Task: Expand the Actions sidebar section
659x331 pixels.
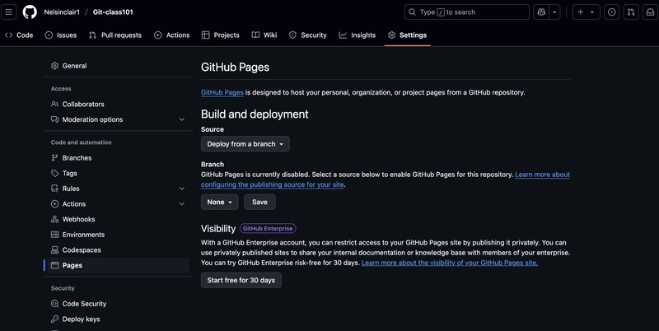Action: (181, 204)
